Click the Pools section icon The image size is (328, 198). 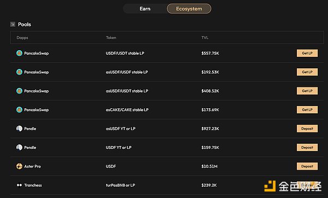[13, 24]
